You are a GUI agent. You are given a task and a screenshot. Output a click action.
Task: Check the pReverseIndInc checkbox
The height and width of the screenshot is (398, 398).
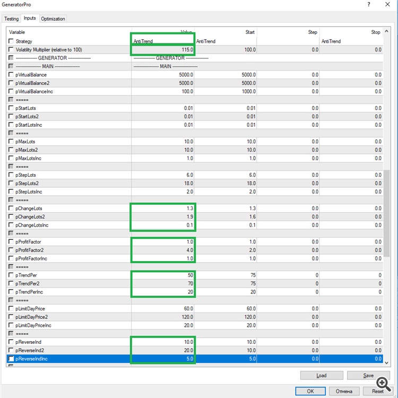point(11,358)
